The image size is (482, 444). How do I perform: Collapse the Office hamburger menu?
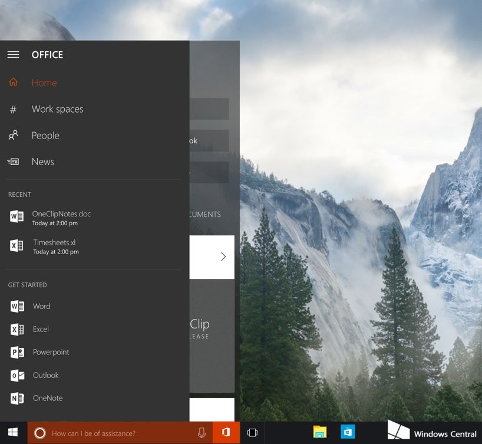(x=13, y=55)
